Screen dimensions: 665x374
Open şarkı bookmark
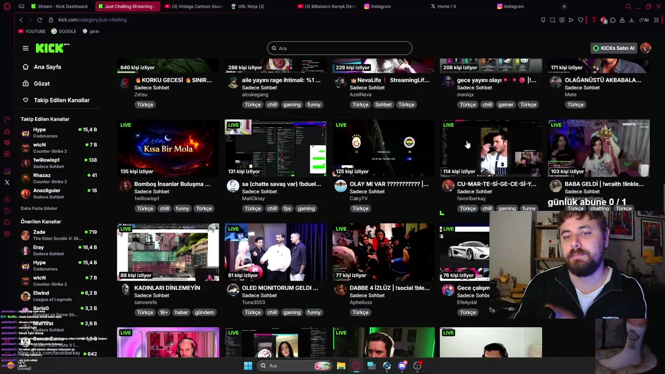(91, 31)
